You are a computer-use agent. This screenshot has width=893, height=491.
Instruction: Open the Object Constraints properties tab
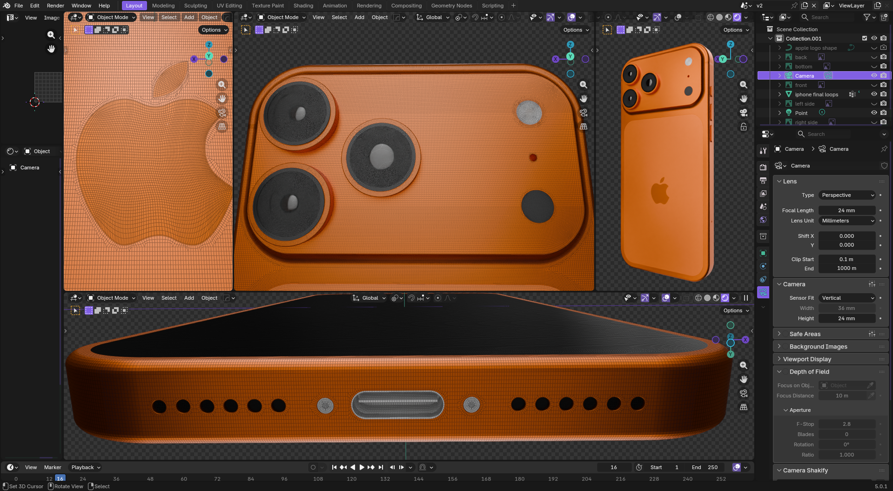[763, 279]
